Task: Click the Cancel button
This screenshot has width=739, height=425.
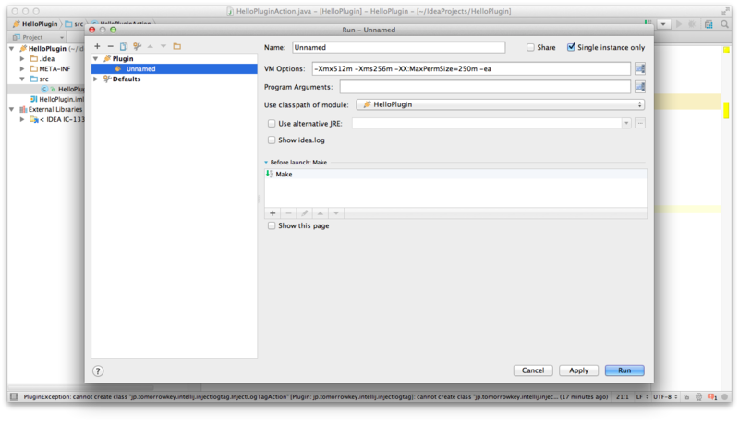Action: pyautogui.click(x=533, y=370)
